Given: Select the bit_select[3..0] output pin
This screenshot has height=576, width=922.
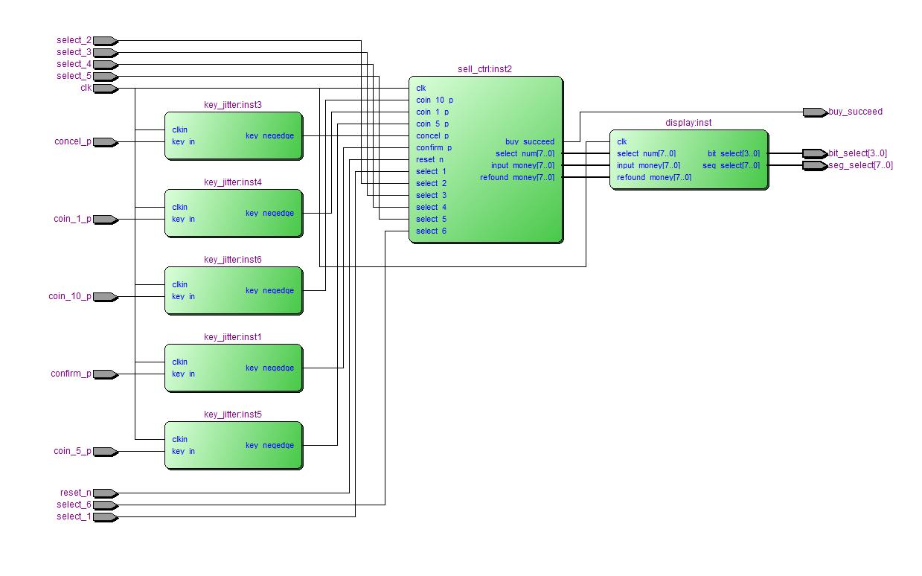Looking at the screenshot, I should coord(815,153).
